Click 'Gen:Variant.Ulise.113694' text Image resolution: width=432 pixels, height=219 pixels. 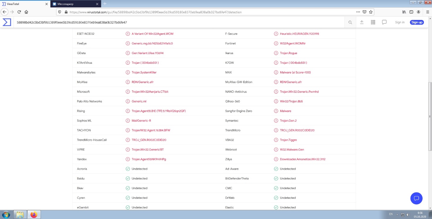147,53
